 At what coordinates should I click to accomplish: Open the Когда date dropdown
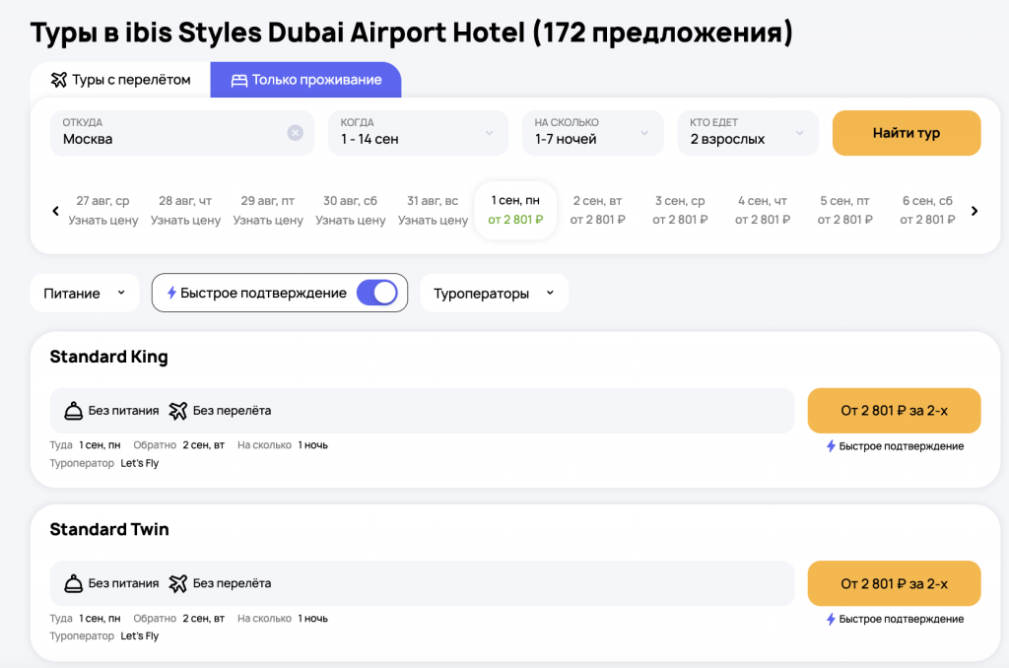click(x=418, y=133)
